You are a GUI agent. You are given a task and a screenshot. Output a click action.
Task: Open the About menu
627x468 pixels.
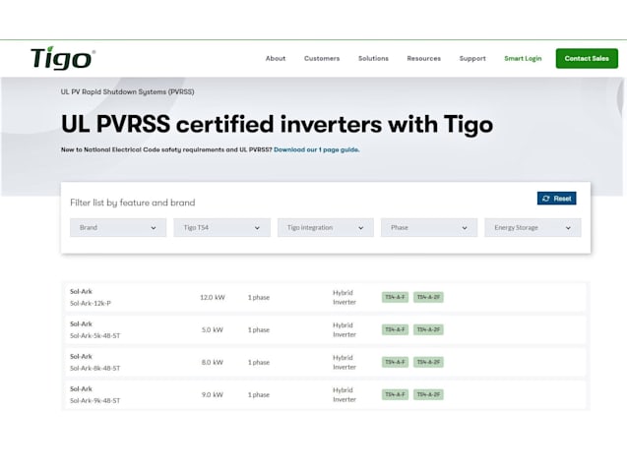276,58
